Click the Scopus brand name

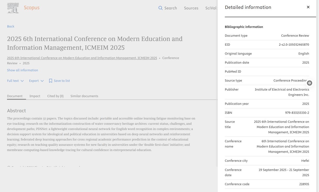(32, 8)
